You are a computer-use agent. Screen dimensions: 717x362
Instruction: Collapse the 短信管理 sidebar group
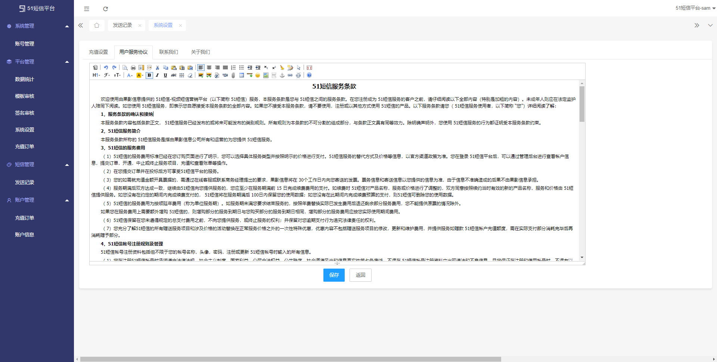pyautogui.click(x=37, y=165)
